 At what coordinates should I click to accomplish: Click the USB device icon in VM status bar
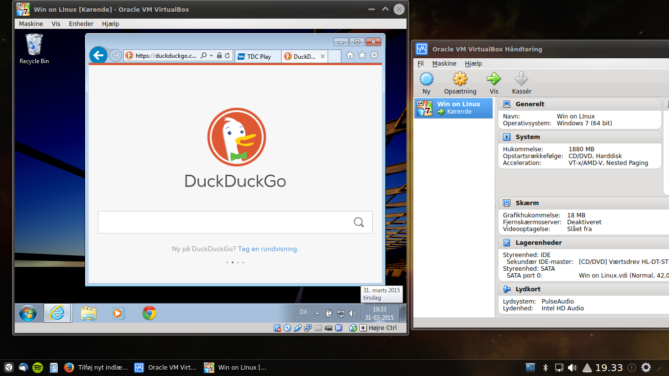point(298,328)
